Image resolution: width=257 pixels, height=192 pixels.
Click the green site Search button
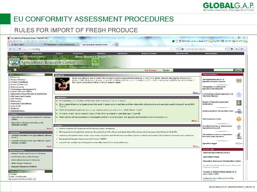pyautogui.click(x=239, y=70)
